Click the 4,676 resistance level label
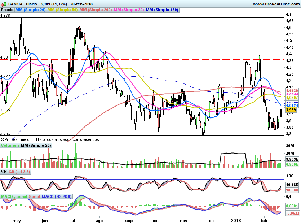The height and width of the screenshot is (224, 301). pyautogui.click(x=5, y=16)
